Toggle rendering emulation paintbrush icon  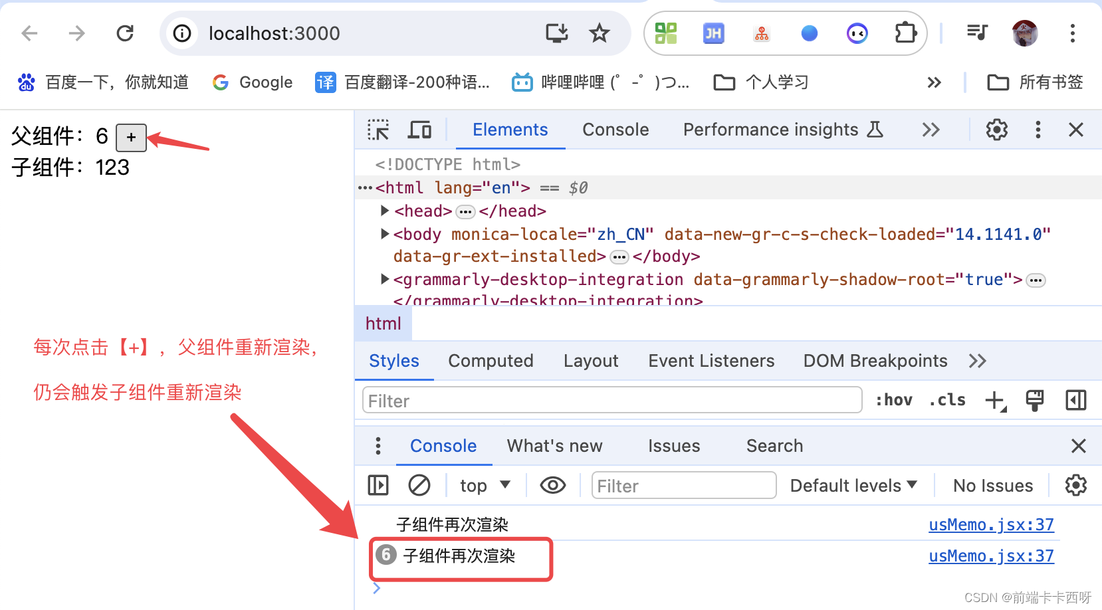[1035, 401]
